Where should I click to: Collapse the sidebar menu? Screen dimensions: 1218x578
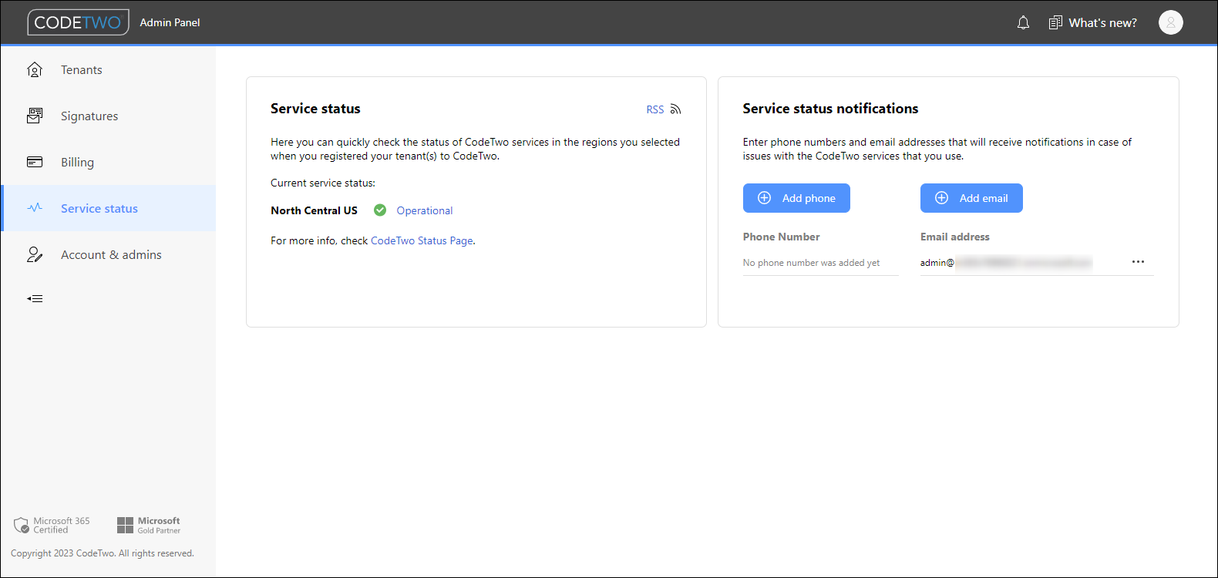tap(35, 298)
